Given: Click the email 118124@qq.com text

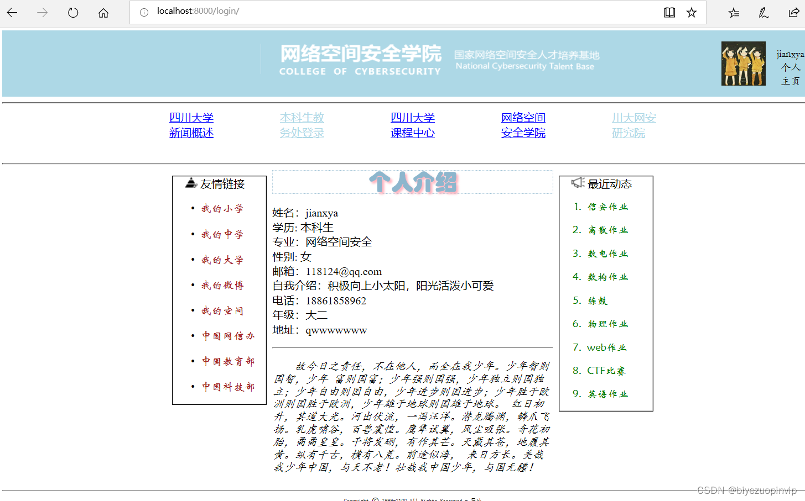Looking at the screenshot, I should pos(344,271).
